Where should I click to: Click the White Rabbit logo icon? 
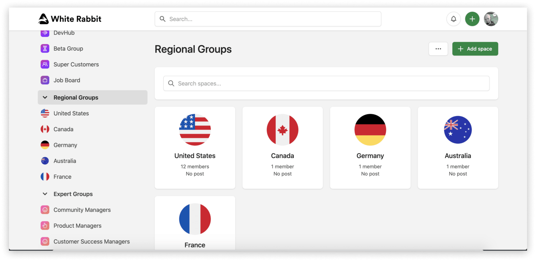pos(43,19)
